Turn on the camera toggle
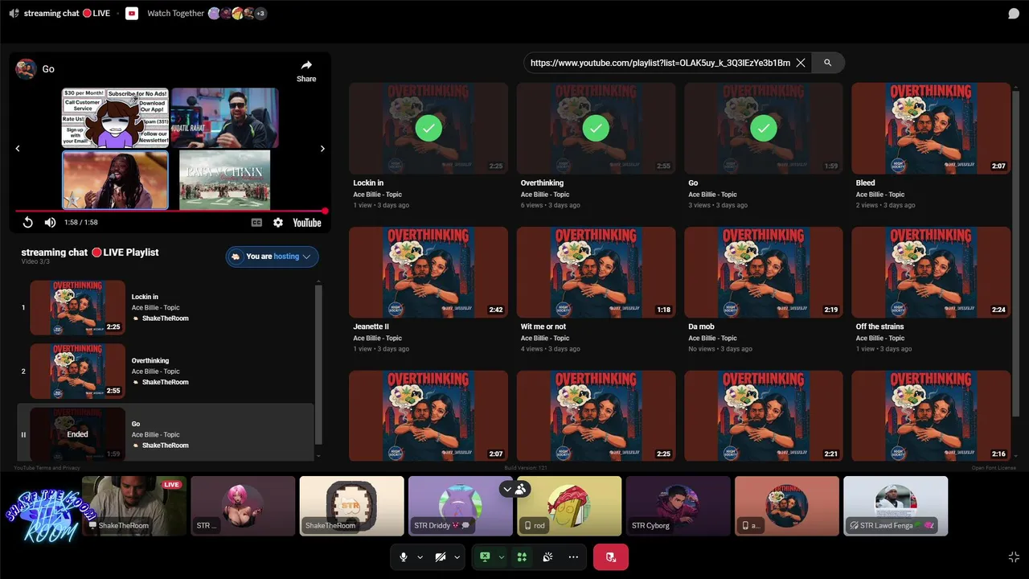 click(x=441, y=556)
